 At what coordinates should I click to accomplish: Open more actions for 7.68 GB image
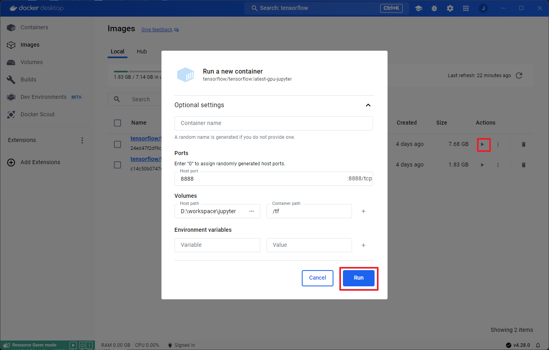[498, 144]
